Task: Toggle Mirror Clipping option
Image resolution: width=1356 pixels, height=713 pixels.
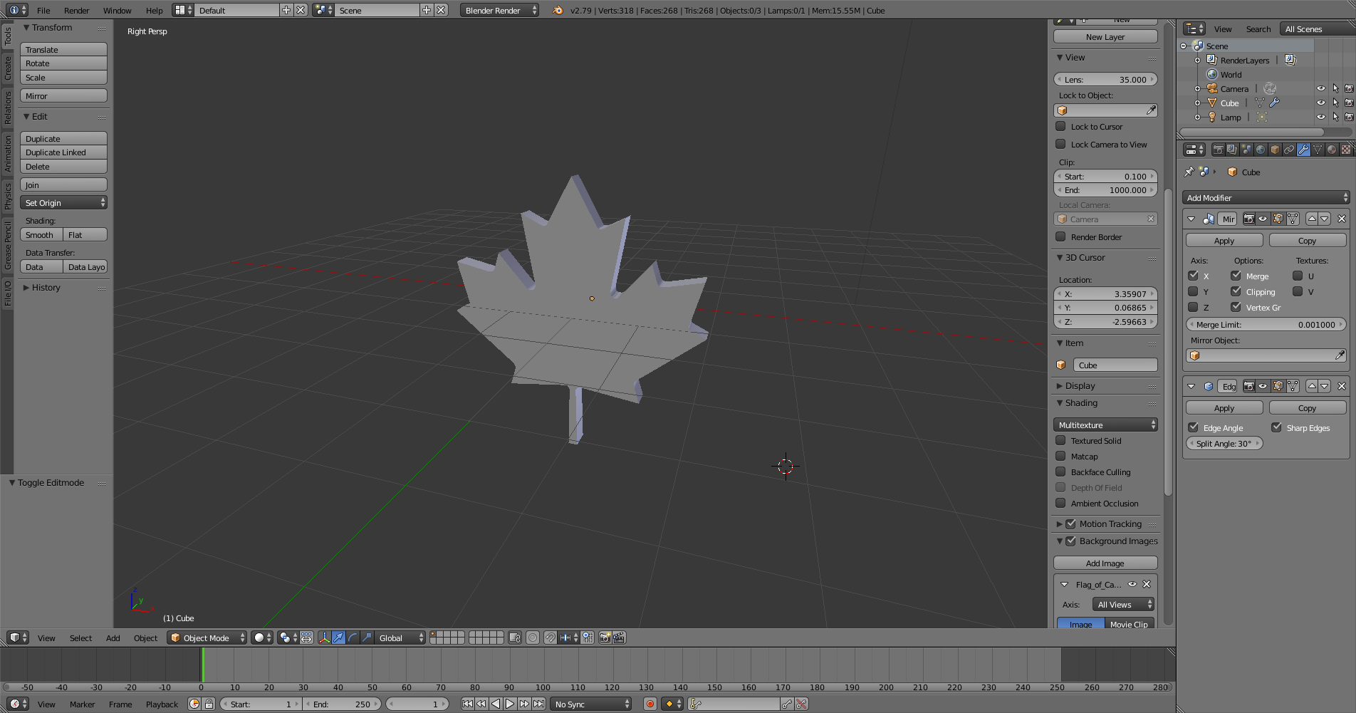Action: coord(1236,291)
